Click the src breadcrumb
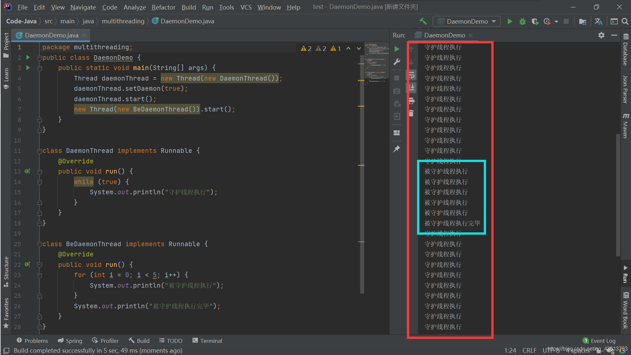 click(48, 21)
